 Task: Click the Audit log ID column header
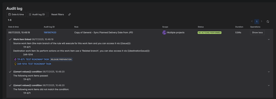(x=49, y=27)
